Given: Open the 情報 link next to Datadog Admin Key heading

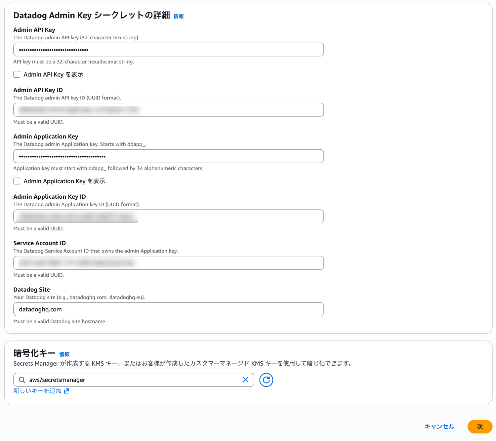Looking at the screenshot, I should [179, 16].
